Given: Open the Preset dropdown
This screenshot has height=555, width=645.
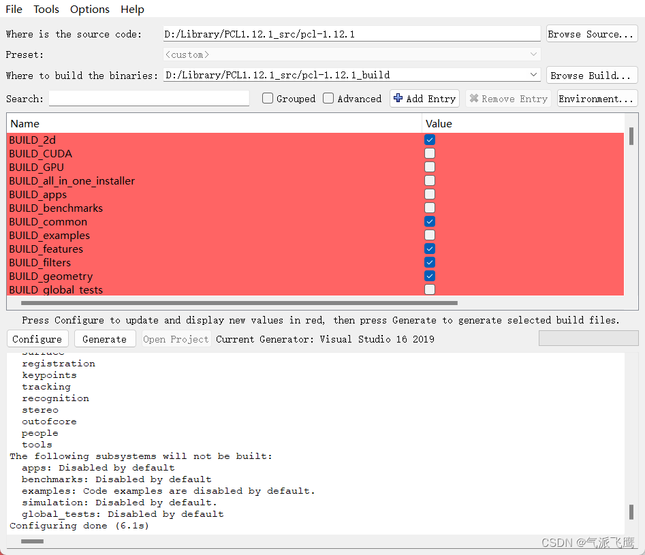Looking at the screenshot, I should 533,54.
